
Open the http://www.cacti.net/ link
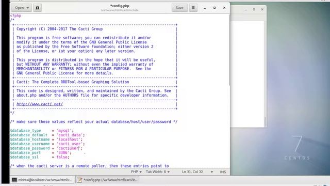(40, 104)
